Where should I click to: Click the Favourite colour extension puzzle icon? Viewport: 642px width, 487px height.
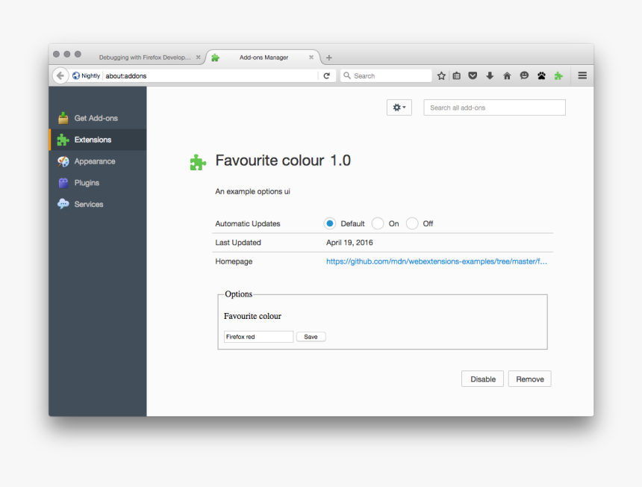pyautogui.click(x=198, y=162)
